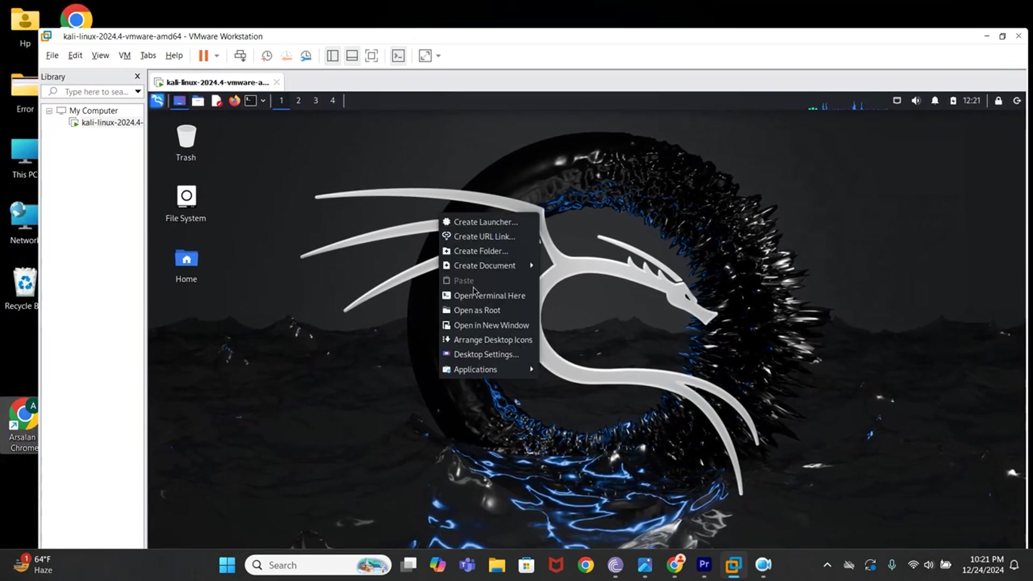Viewport: 1033px width, 581px height.
Task: Launch Firefox from the Kali panel
Action: [x=234, y=101]
